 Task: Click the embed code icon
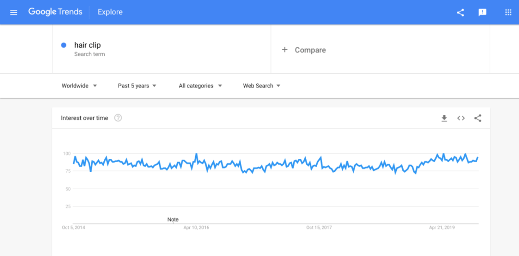[x=461, y=118]
